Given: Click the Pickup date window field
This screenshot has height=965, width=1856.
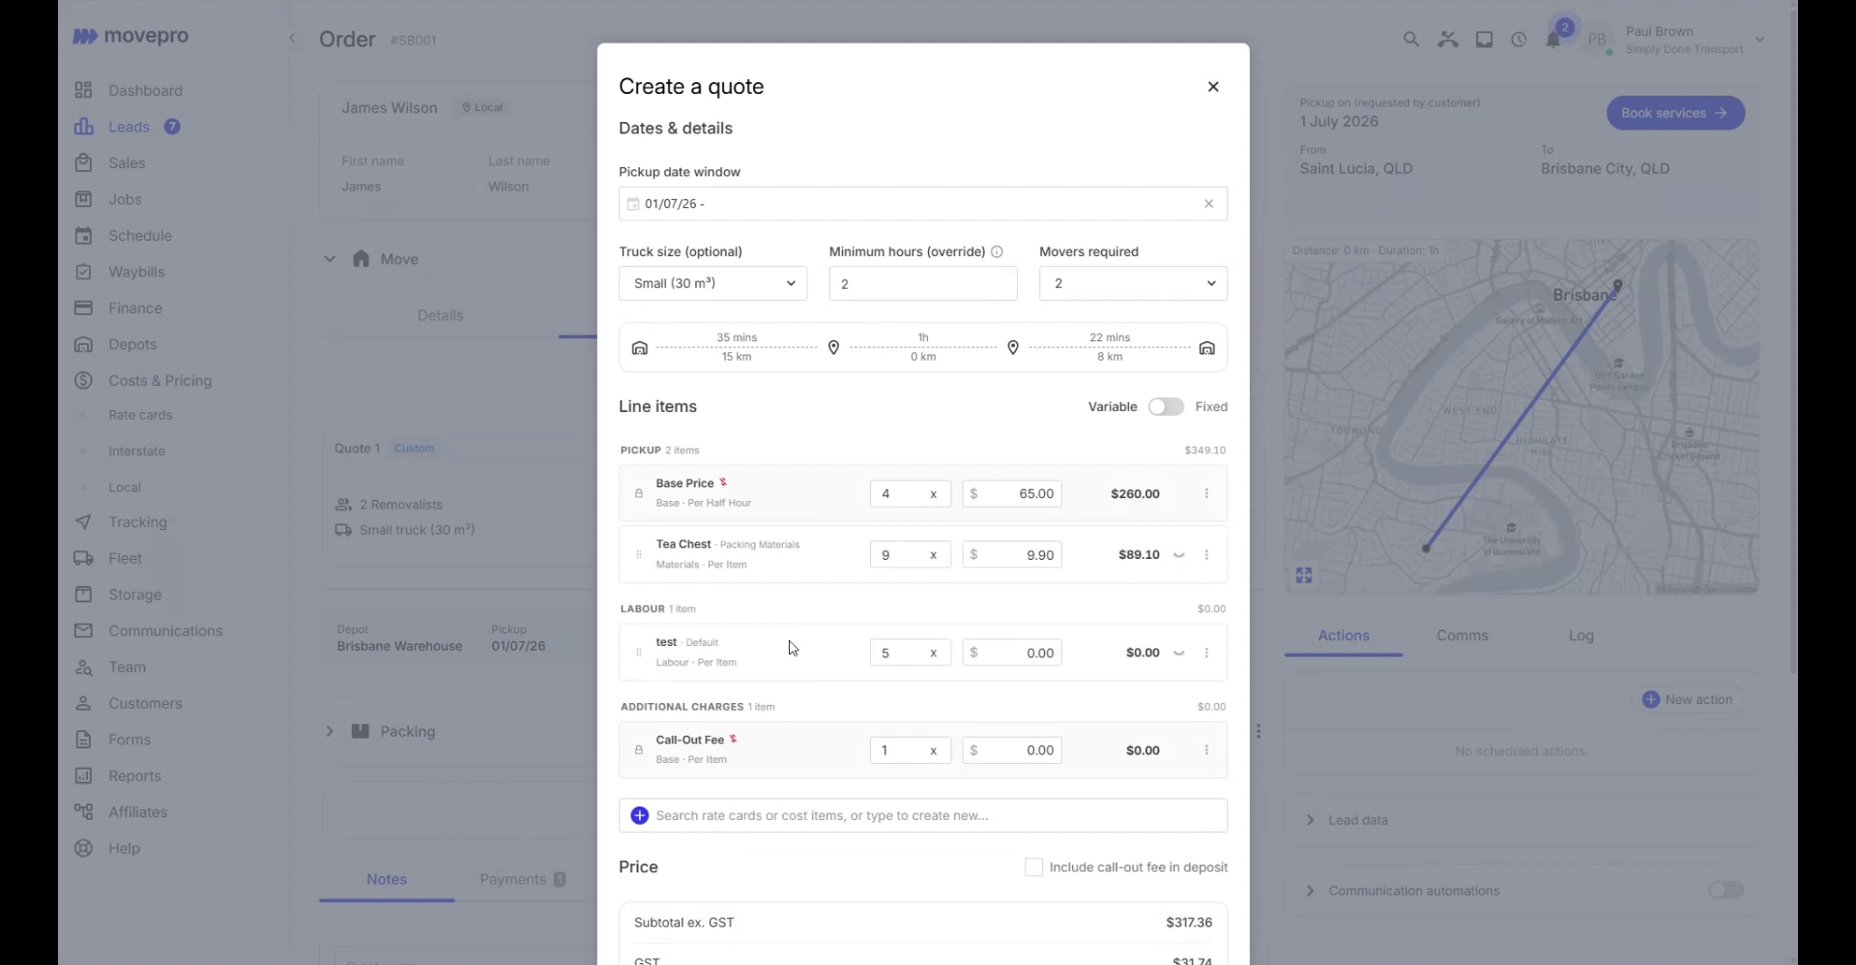Looking at the screenshot, I should 923,204.
